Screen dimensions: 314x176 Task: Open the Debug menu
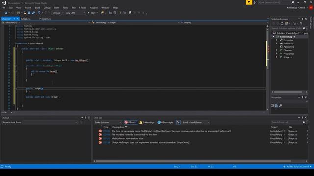(47, 8)
